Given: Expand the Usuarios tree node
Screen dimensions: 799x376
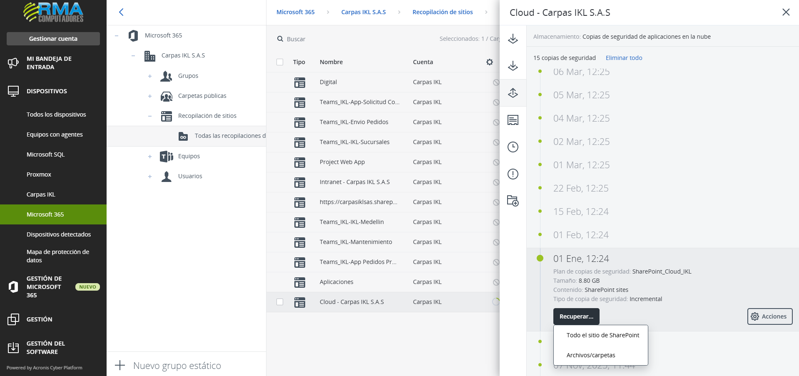Looking at the screenshot, I should pos(150,177).
